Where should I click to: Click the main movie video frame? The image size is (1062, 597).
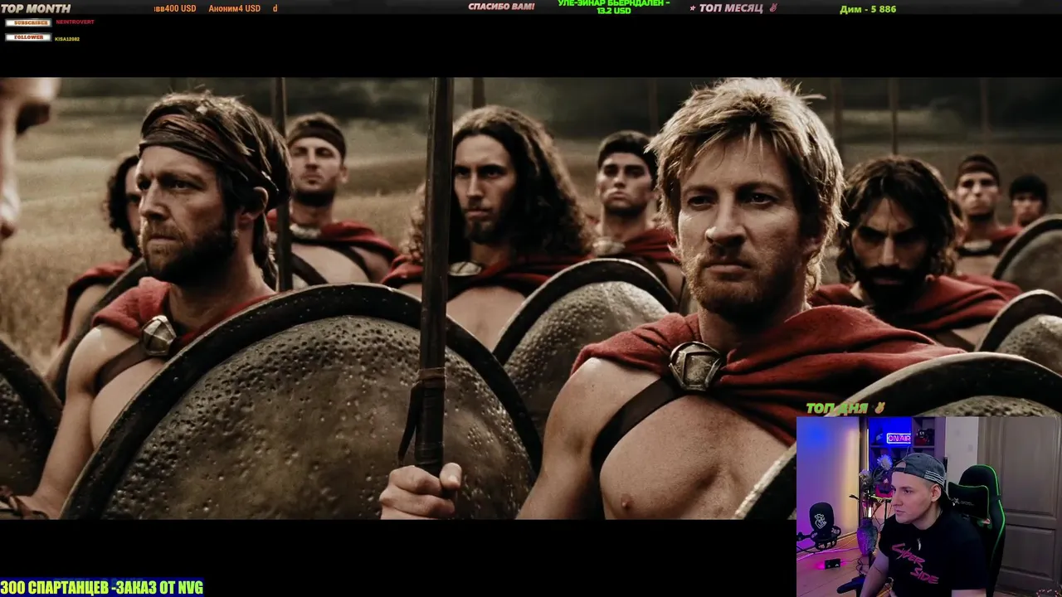(531, 298)
